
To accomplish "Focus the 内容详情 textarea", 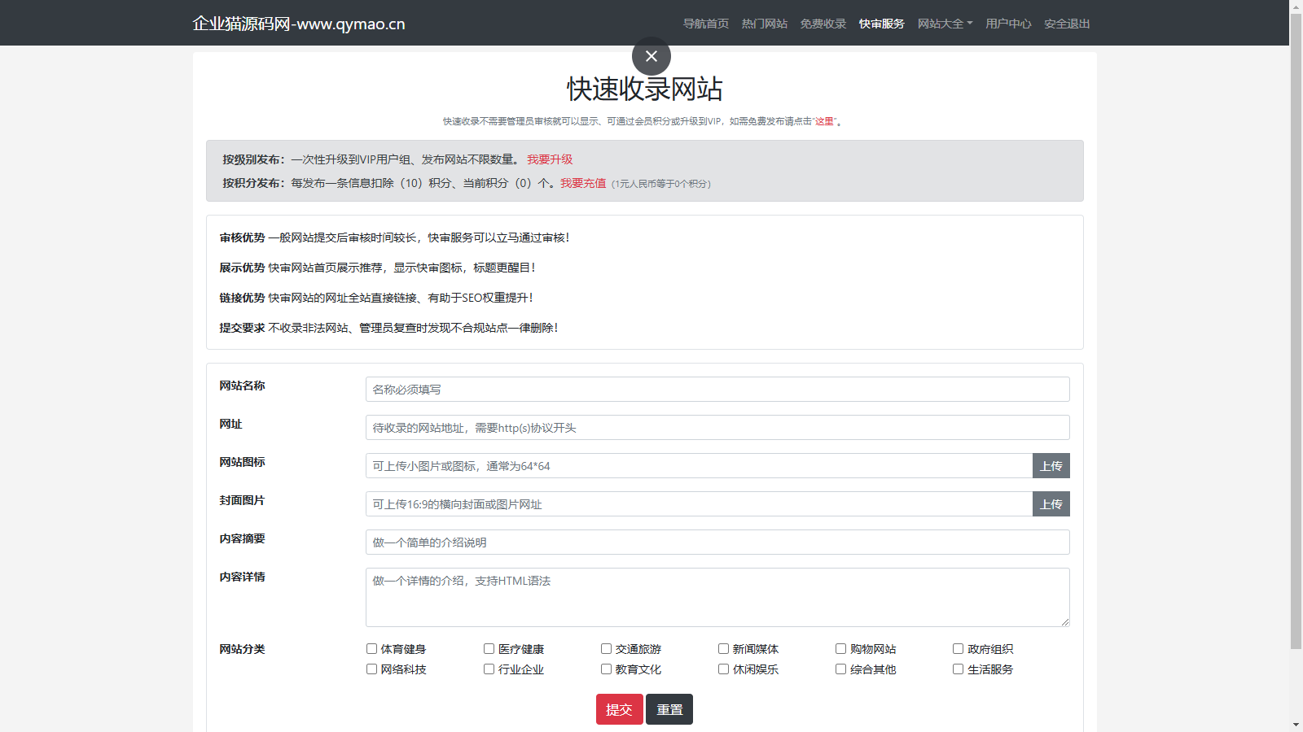I will click(717, 597).
